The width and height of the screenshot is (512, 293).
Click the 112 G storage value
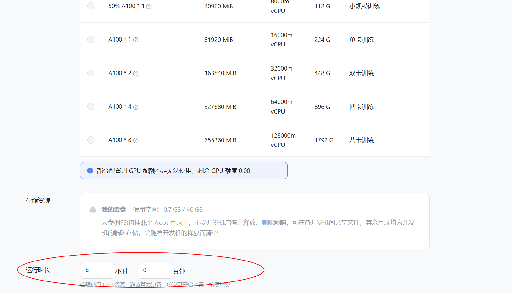pyautogui.click(x=322, y=6)
